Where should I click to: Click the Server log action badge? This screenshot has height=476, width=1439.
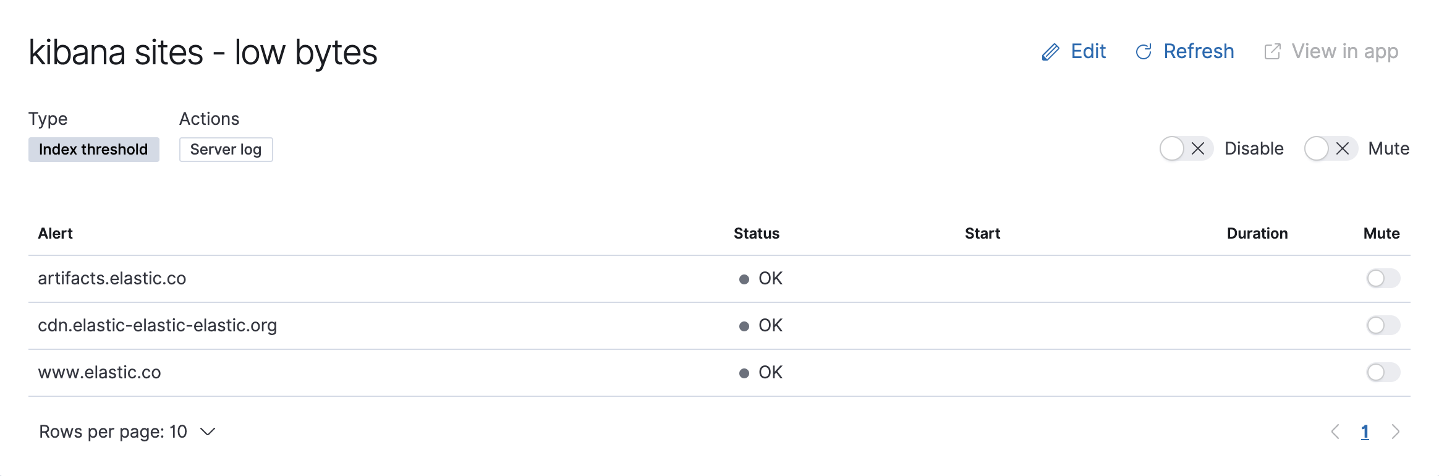point(226,149)
